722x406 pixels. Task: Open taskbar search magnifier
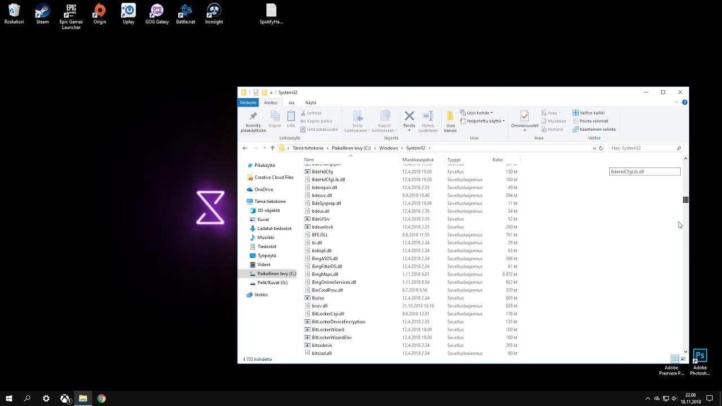(x=27, y=399)
